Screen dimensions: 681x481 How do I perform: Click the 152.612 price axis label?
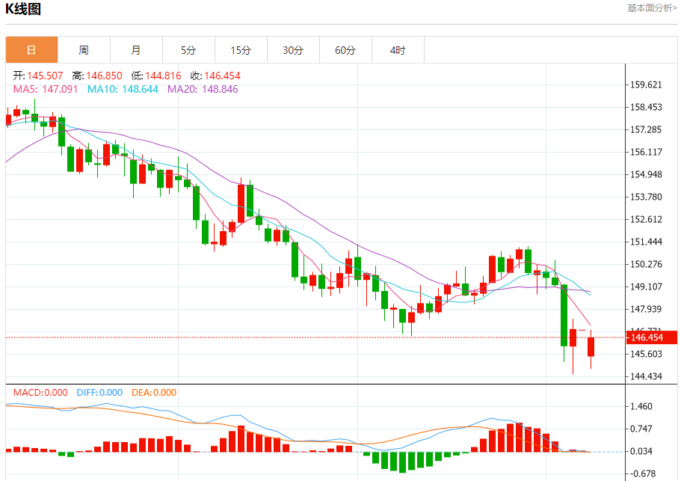pyautogui.click(x=647, y=219)
